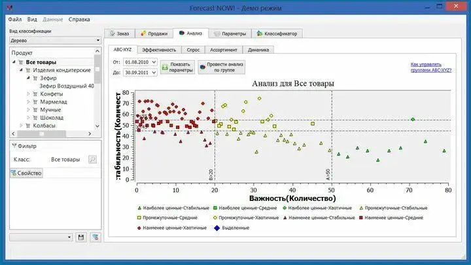Screen dimensions: 471x265
Task: Switch to the Классификатор tab
Action: (277, 33)
